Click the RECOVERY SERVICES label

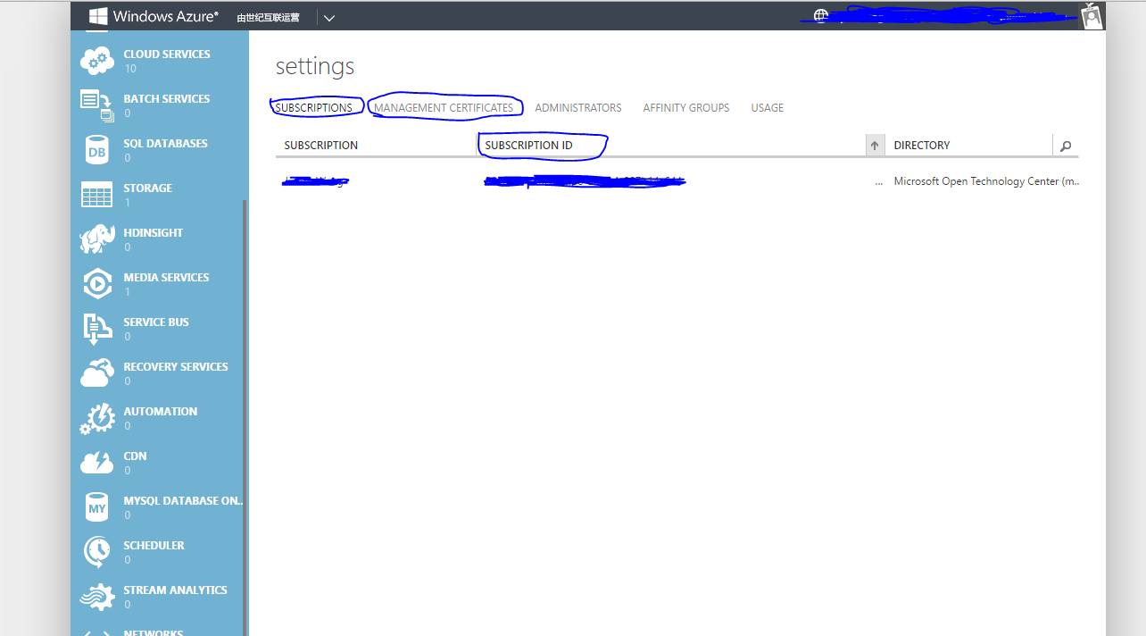point(176,367)
